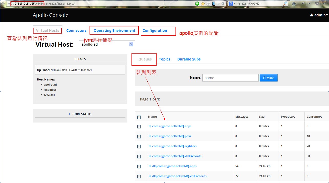Switch to the Connectors tab
Image resolution: width=329 pixels, height=183 pixels.
tap(76, 30)
